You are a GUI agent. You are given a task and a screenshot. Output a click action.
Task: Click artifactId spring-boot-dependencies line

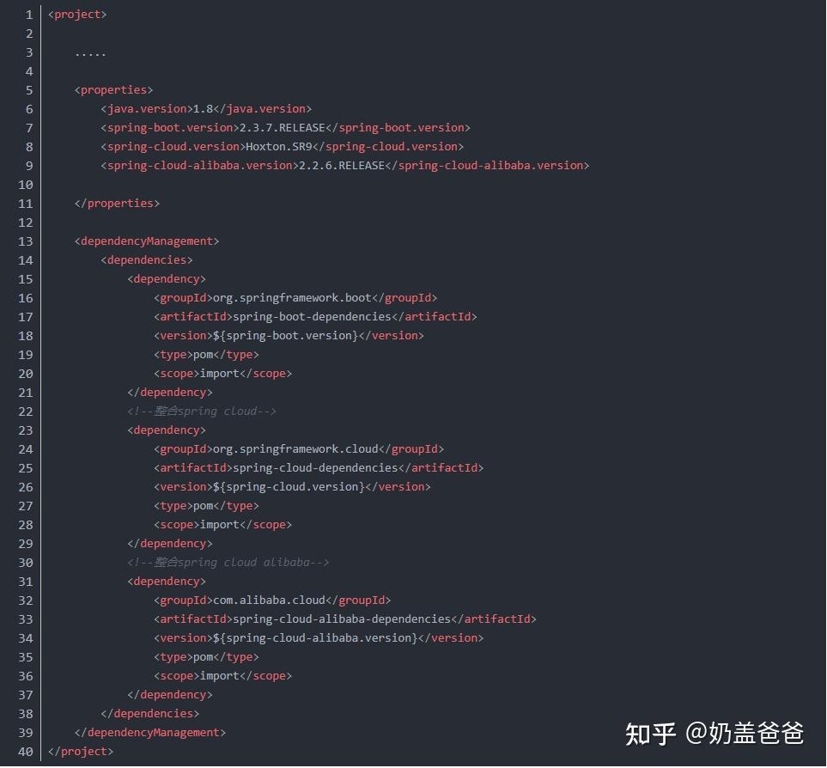(x=315, y=318)
